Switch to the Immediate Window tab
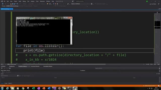161x90 pixels. (x=48, y=66)
